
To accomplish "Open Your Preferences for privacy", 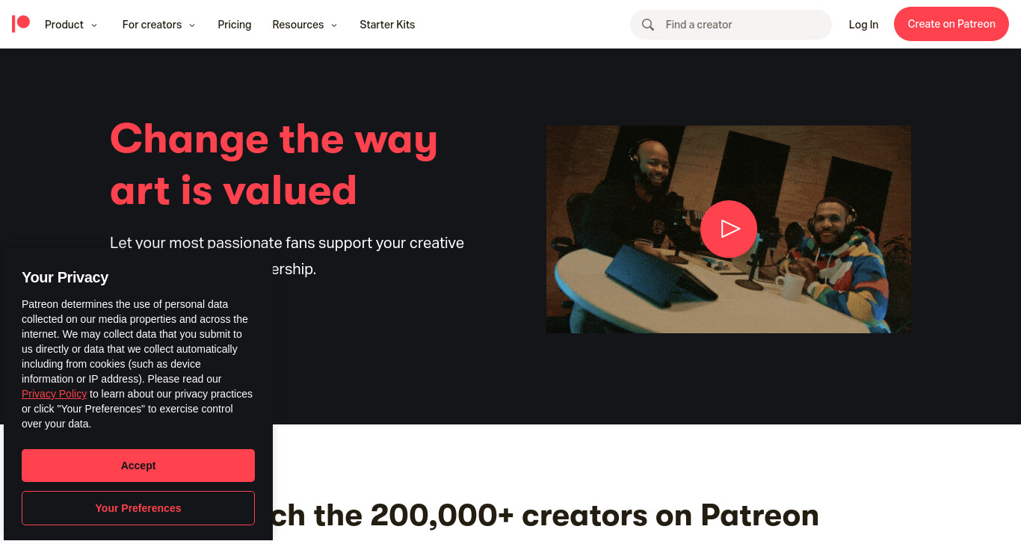I will (x=138, y=508).
